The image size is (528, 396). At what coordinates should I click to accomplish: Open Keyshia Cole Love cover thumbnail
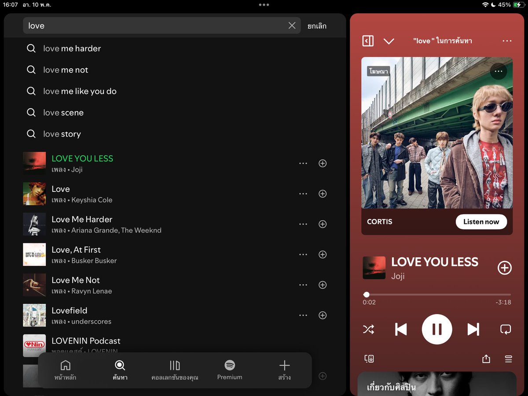coord(34,194)
